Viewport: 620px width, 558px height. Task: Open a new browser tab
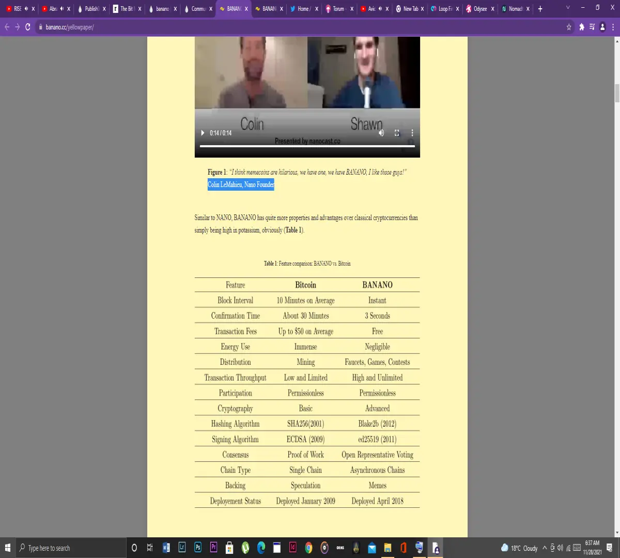(540, 9)
